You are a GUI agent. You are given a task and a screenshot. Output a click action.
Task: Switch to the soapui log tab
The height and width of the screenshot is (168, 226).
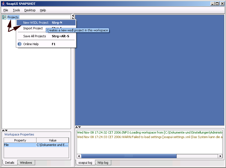(x=85, y=163)
